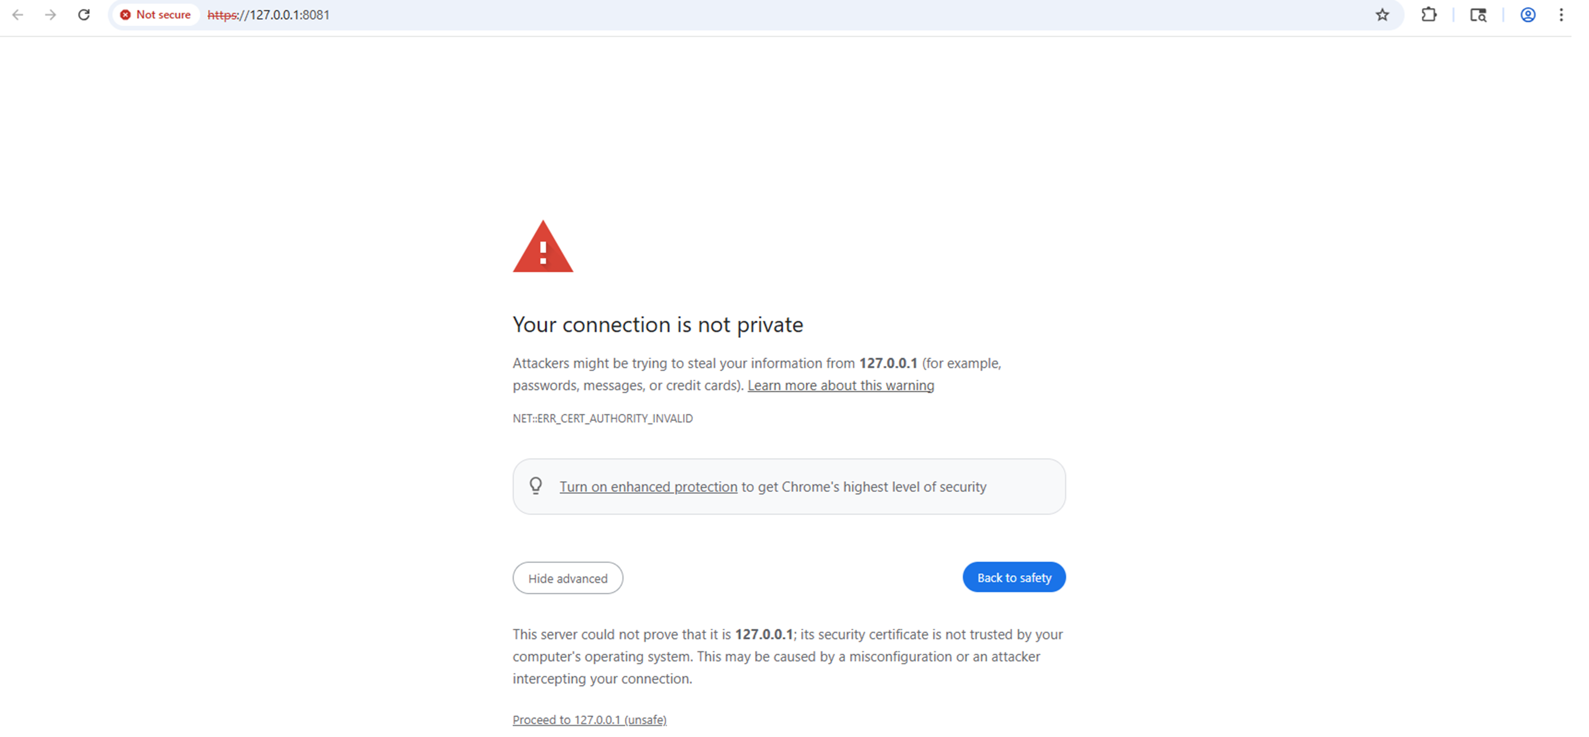
Task: Click the lightbulb icon in the protection banner
Action: 536,486
